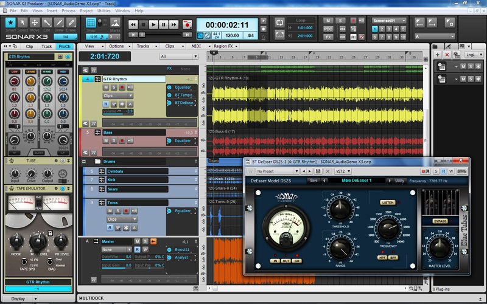Toggle the Loop on/off icon
Screen dimensions: 487x304
[x=279, y=22]
